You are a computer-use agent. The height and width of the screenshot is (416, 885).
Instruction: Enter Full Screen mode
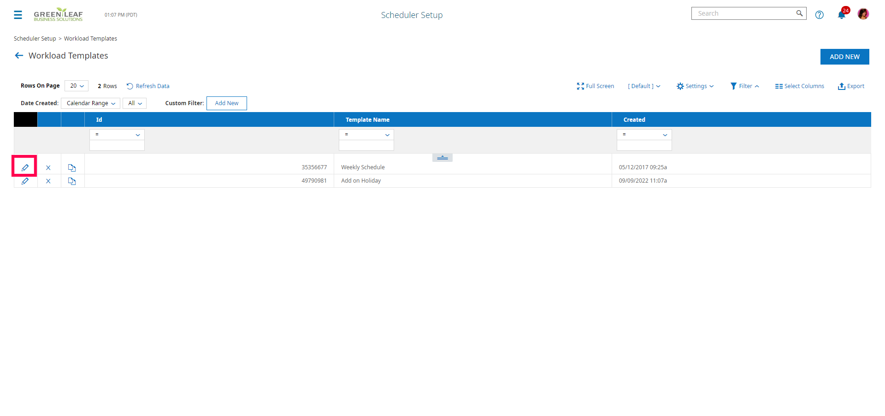click(595, 86)
